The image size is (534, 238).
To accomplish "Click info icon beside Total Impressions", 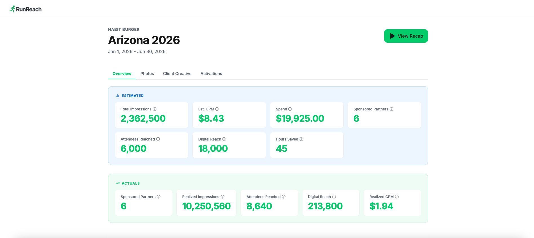I will [155, 109].
